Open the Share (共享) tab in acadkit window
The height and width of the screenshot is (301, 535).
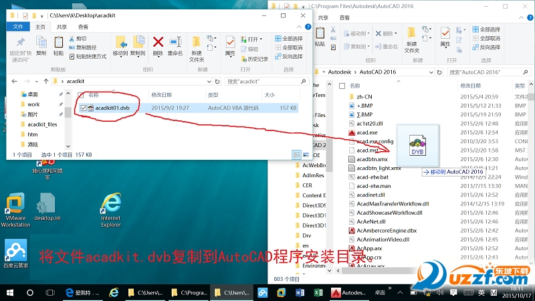[x=62, y=27]
